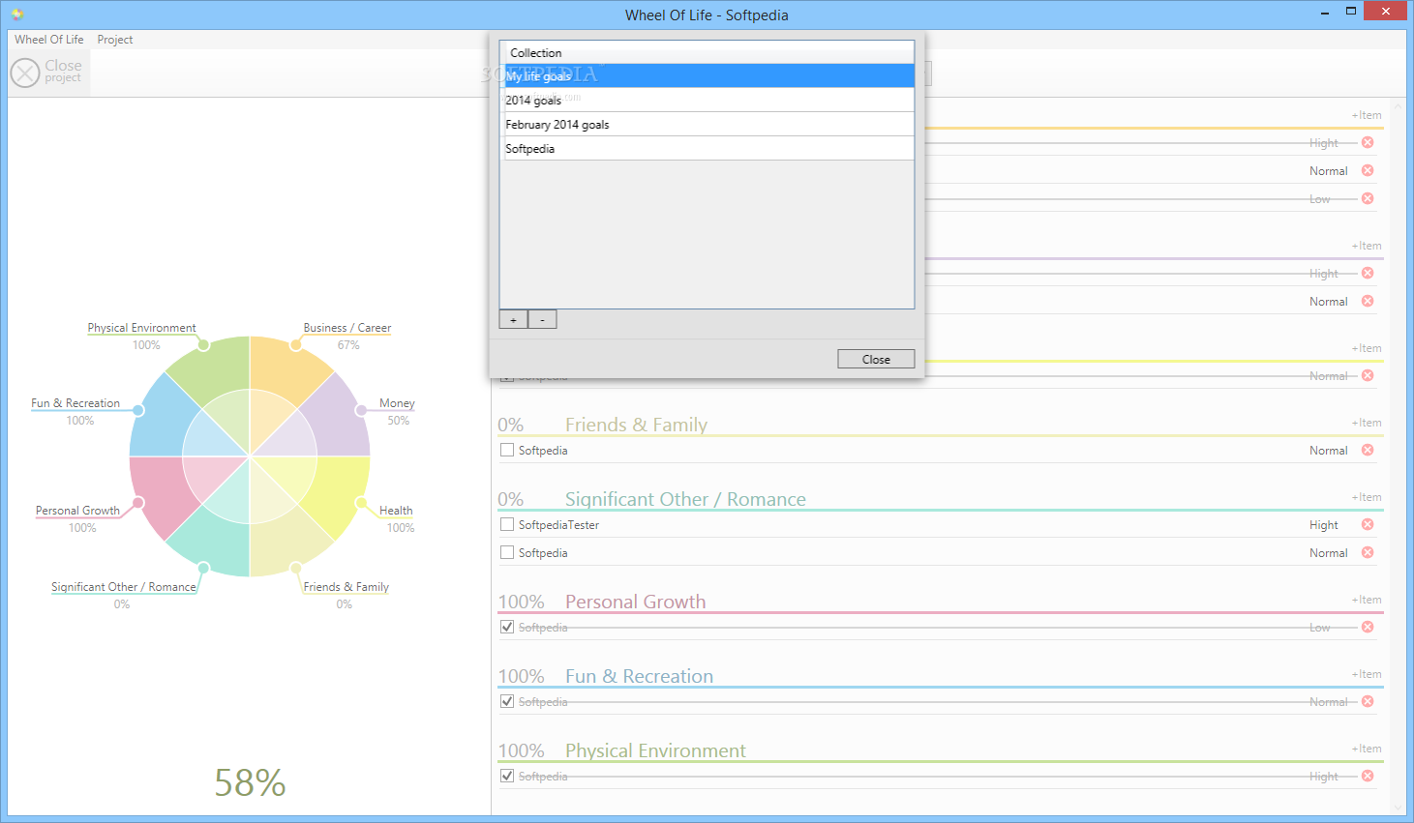Select "My life goals" in Collection list
The height and width of the screenshot is (823, 1414).
point(707,75)
